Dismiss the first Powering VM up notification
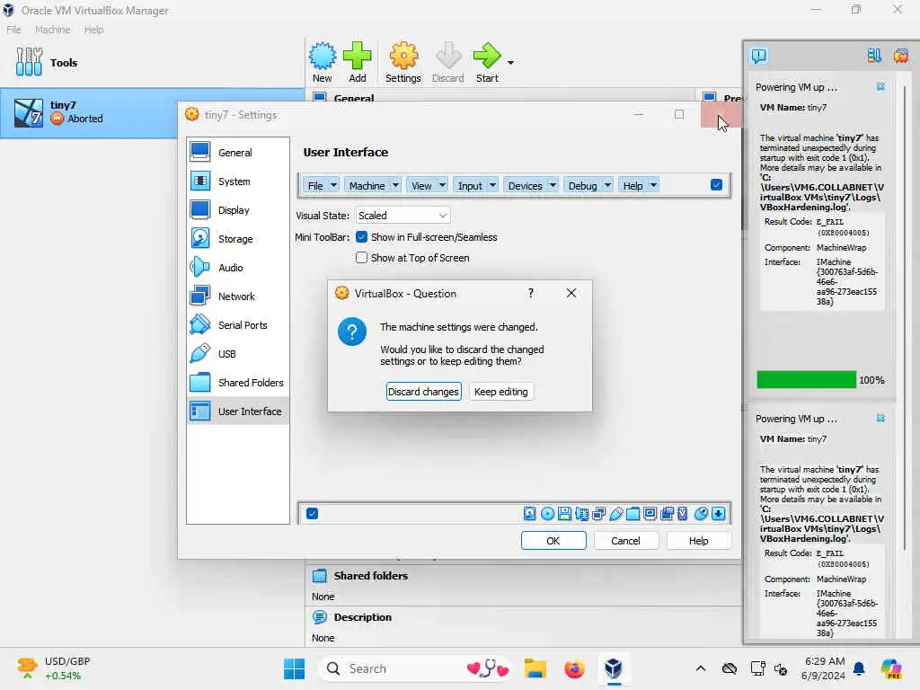Screen dimensions: 920x690 tap(880, 87)
